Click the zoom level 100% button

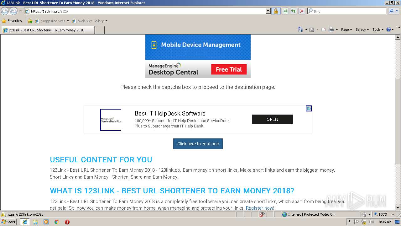point(381,214)
